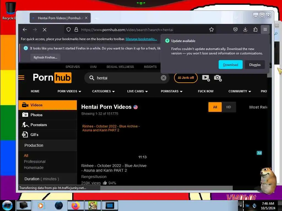
Task: Click the SPICEVIDS top link
Action: click(x=73, y=67)
